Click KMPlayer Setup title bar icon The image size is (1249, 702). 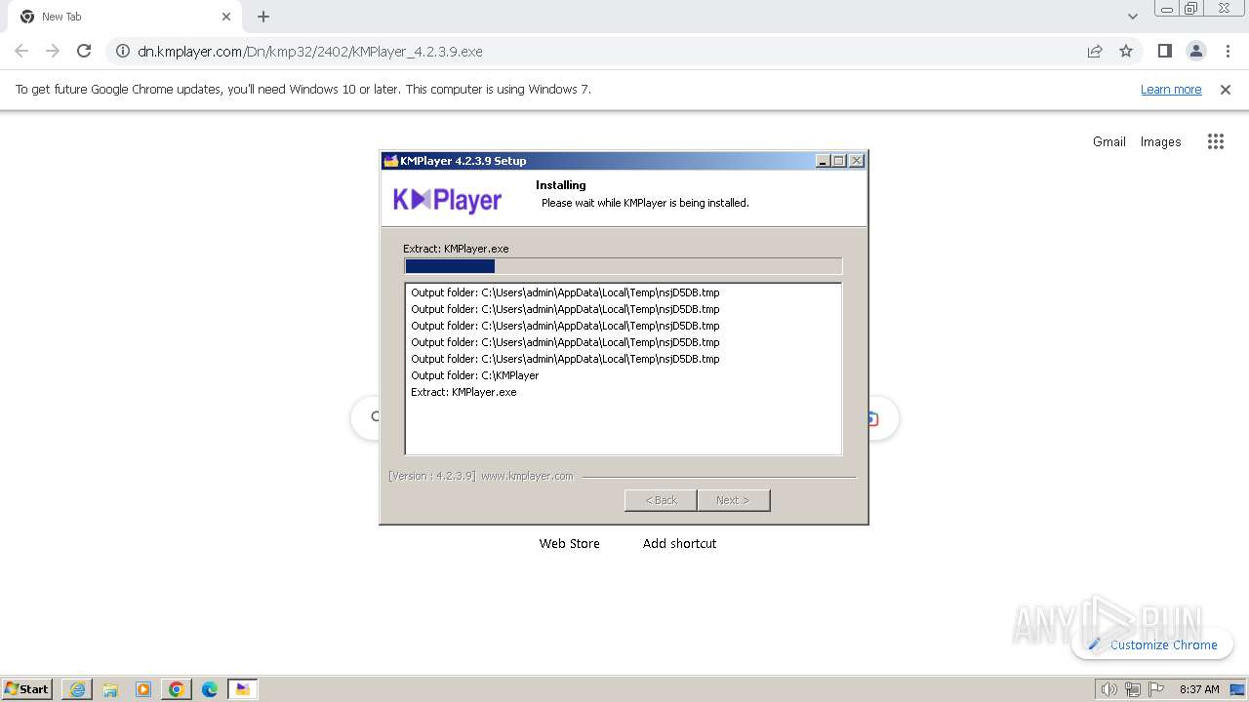coord(390,161)
